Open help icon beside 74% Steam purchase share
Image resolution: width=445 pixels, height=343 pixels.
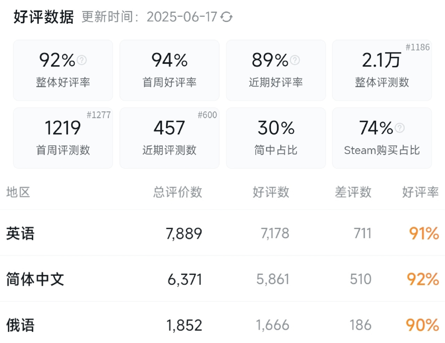click(400, 128)
